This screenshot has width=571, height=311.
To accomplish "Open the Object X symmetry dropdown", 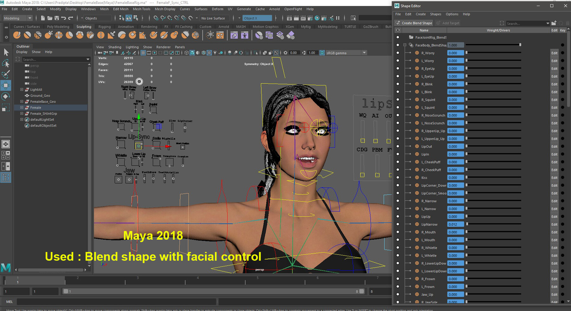I will coord(239,18).
